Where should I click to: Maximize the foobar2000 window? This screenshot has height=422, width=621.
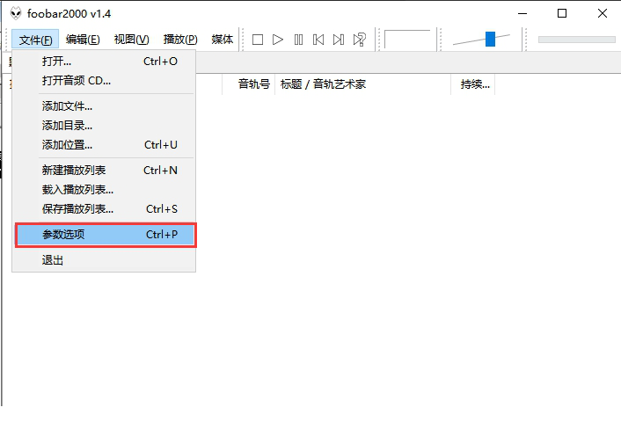562,13
